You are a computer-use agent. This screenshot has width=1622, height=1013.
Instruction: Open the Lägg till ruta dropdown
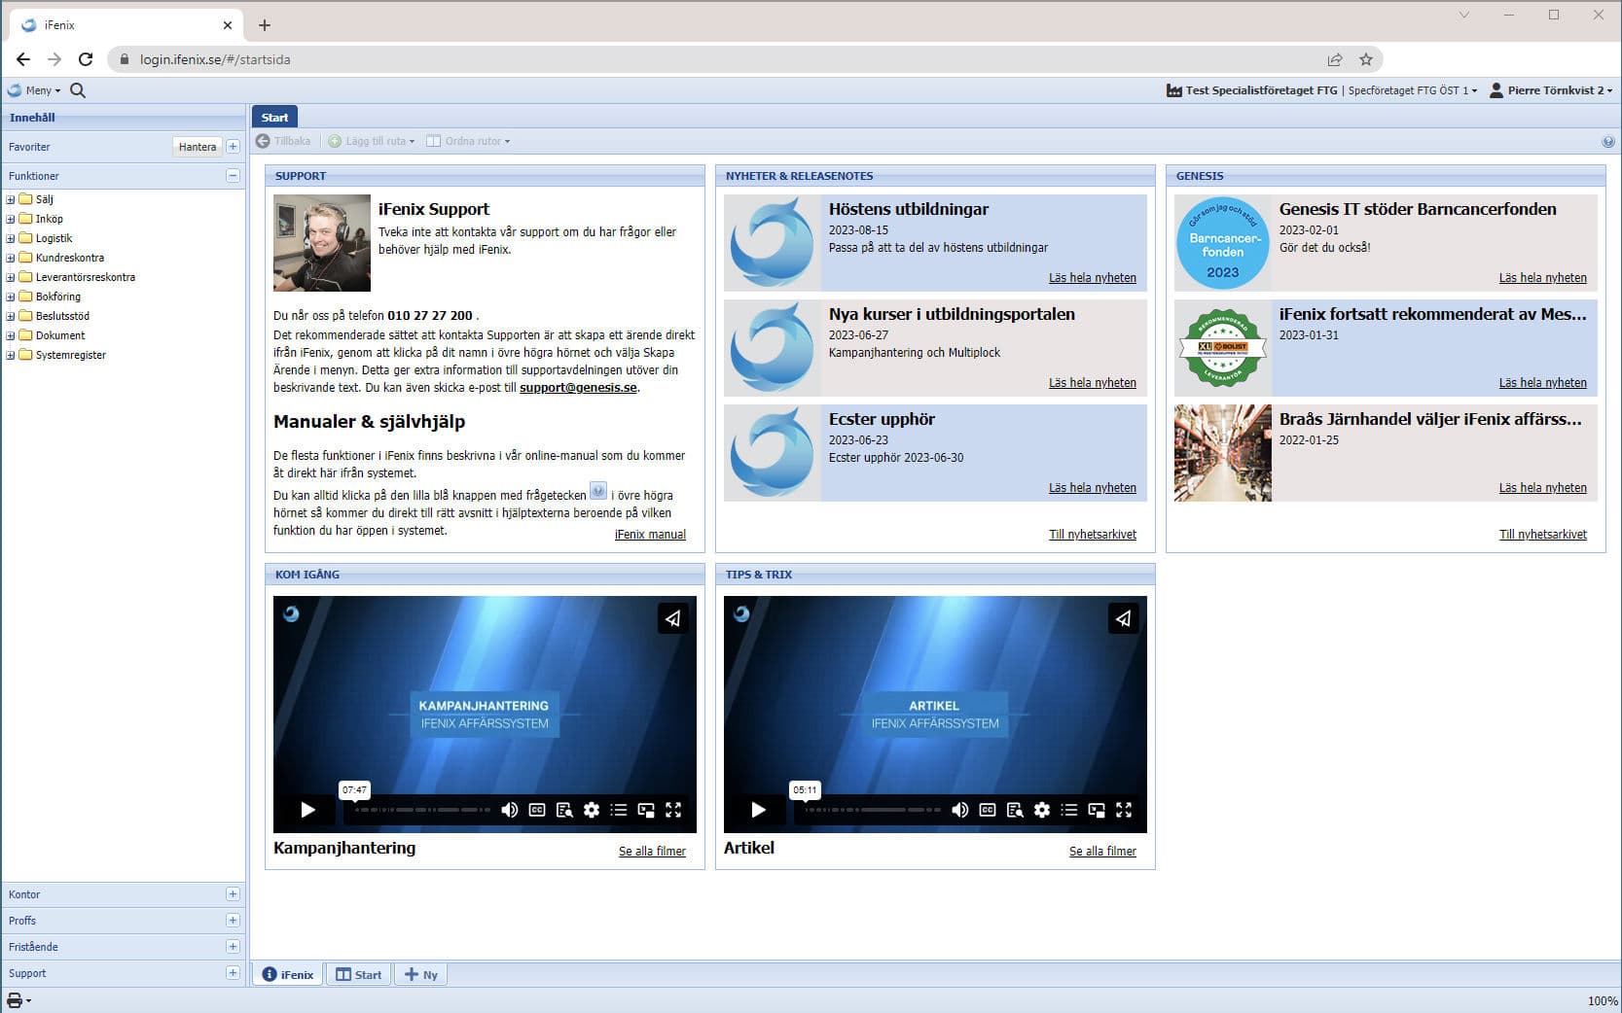[x=372, y=141]
